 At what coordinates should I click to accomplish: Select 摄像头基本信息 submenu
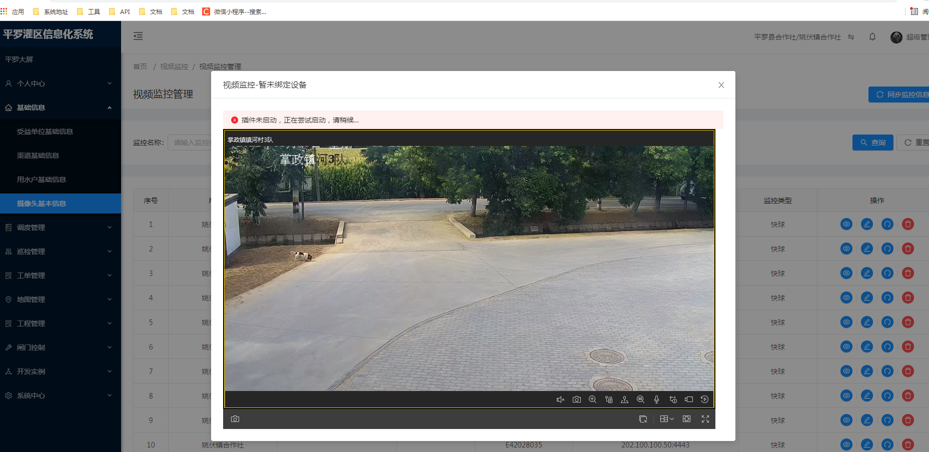tap(61, 203)
